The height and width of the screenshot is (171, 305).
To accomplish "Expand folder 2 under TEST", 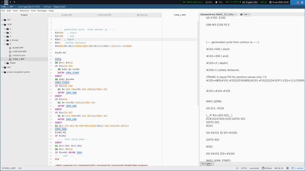I will [x=5, y=33].
